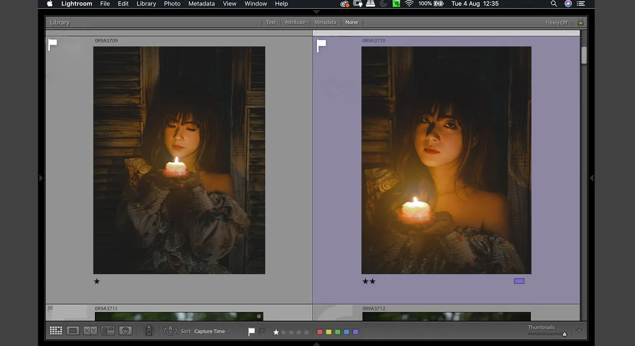Select the Painter spray can tool
Viewport: 635px width, 346px height.
coord(149,331)
